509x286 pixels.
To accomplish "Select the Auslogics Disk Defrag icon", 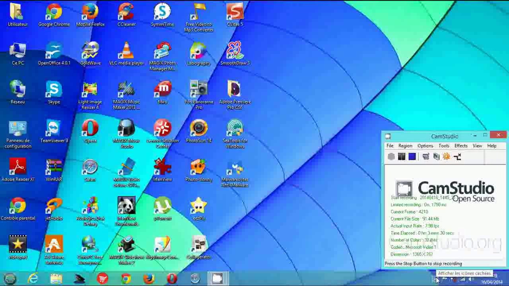I will point(90,212).
